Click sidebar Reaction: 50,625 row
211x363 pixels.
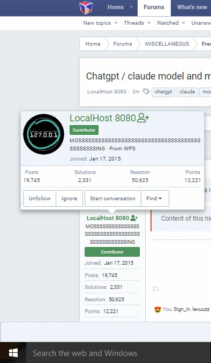pyautogui.click(x=112, y=299)
